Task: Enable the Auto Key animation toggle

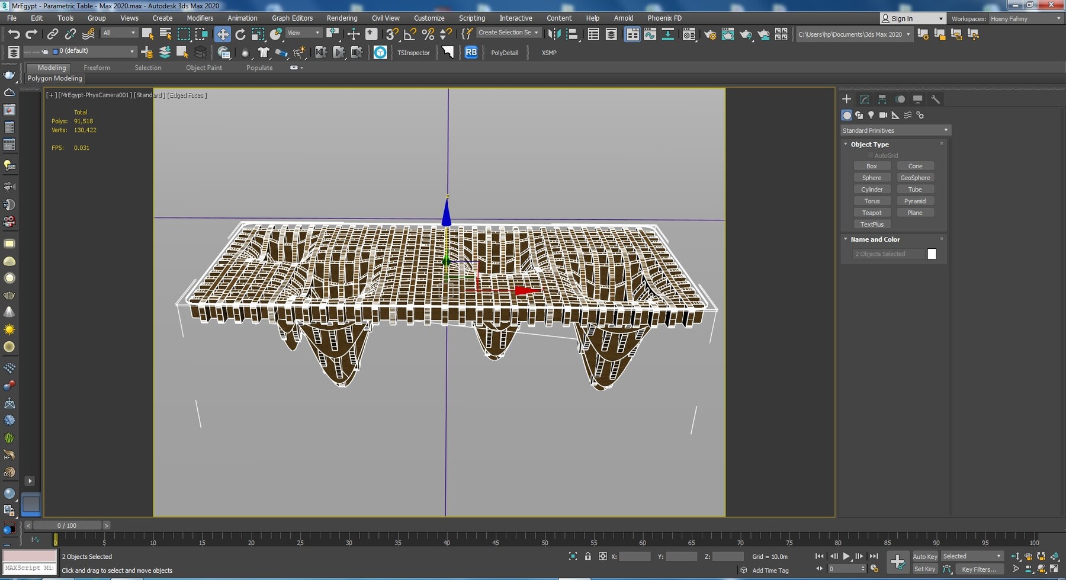Action: [x=924, y=556]
